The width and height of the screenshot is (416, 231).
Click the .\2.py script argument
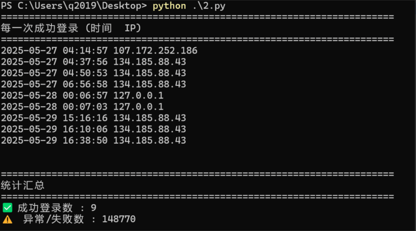click(209, 6)
